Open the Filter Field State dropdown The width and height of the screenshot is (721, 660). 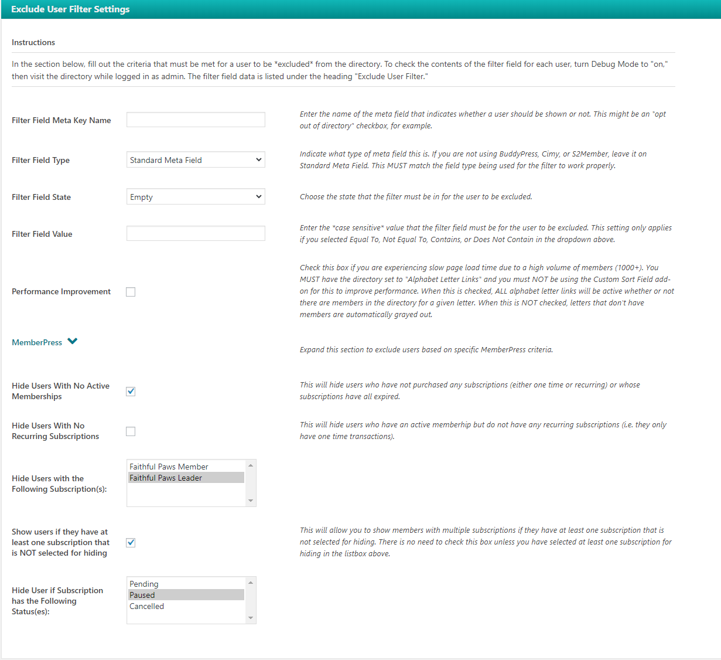(196, 197)
